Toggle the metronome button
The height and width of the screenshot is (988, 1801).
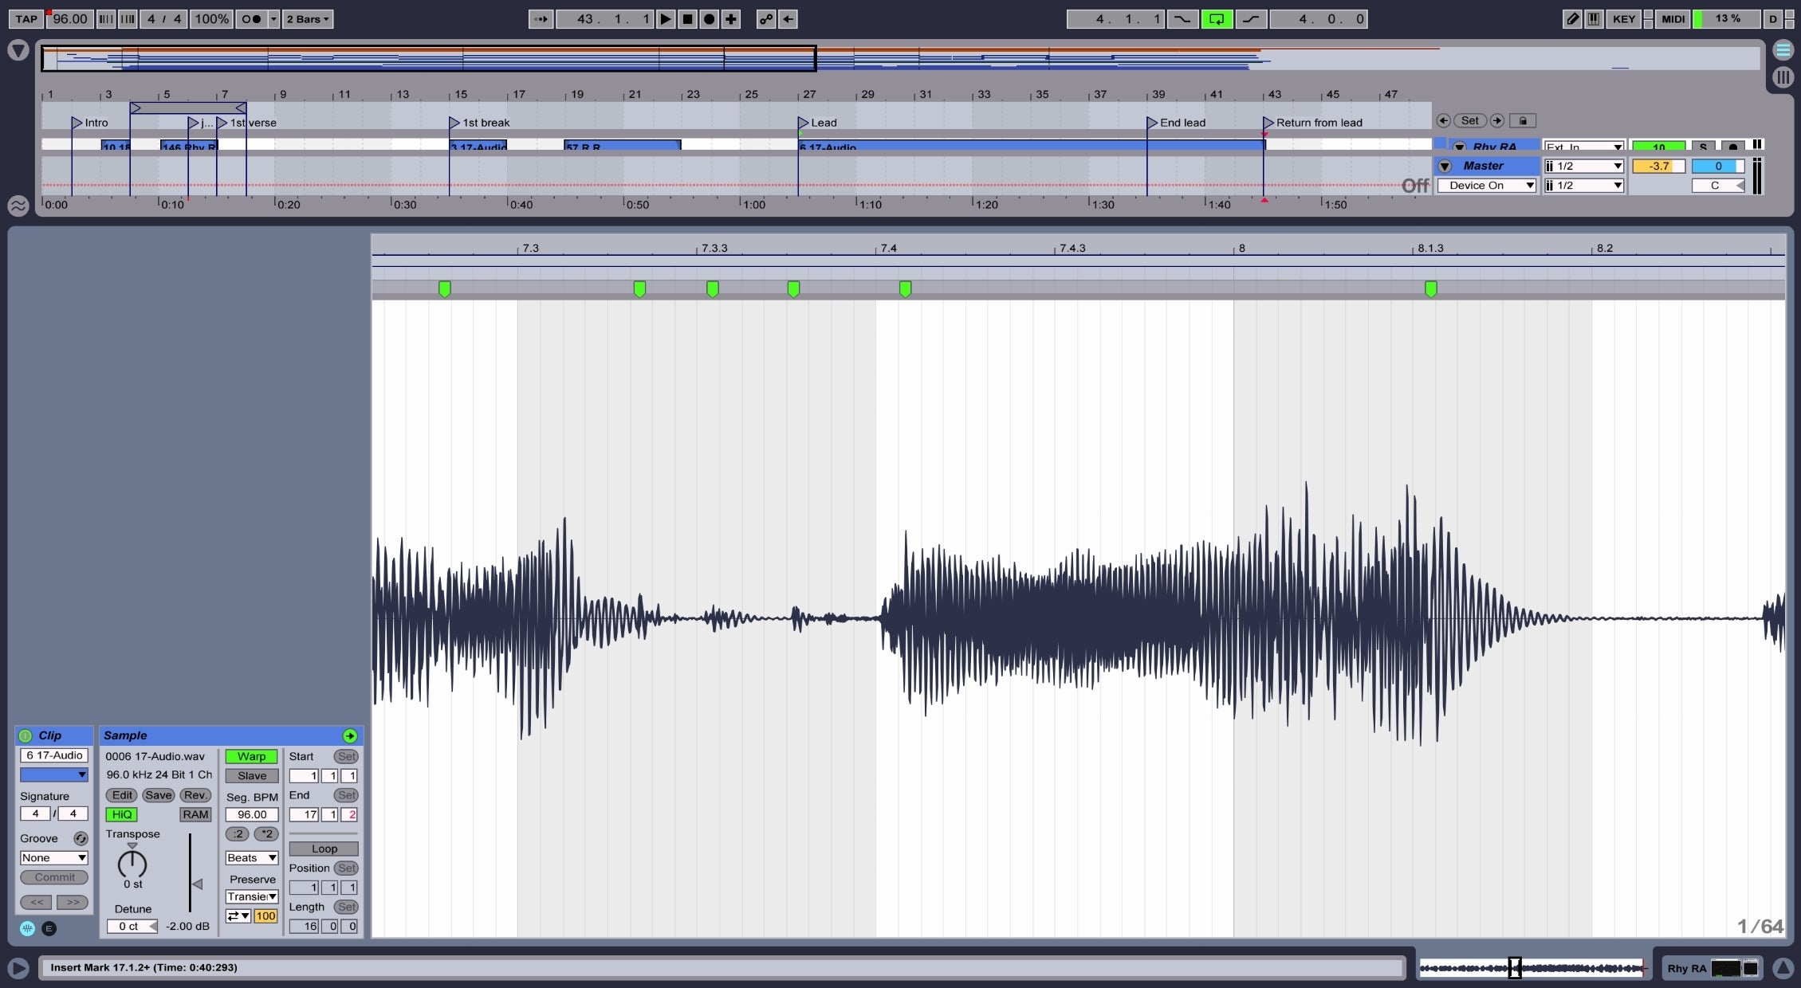[251, 19]
